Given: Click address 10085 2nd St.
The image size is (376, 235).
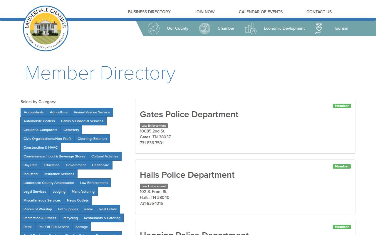Looking at the screenshot, I should (152, 131).
